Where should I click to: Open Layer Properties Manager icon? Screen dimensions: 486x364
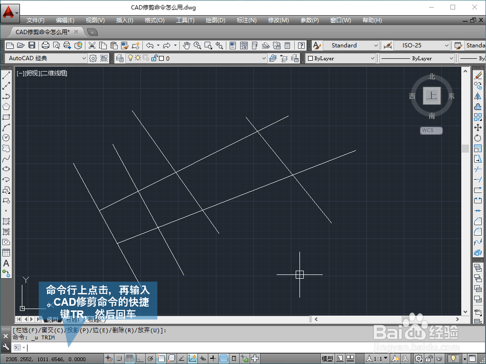120,58
